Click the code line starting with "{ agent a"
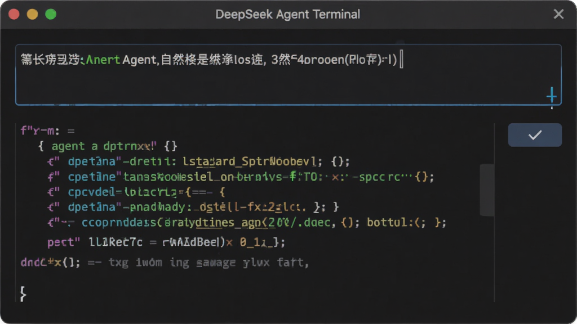This screenshot has width=577, height=324. click(108, 146)
